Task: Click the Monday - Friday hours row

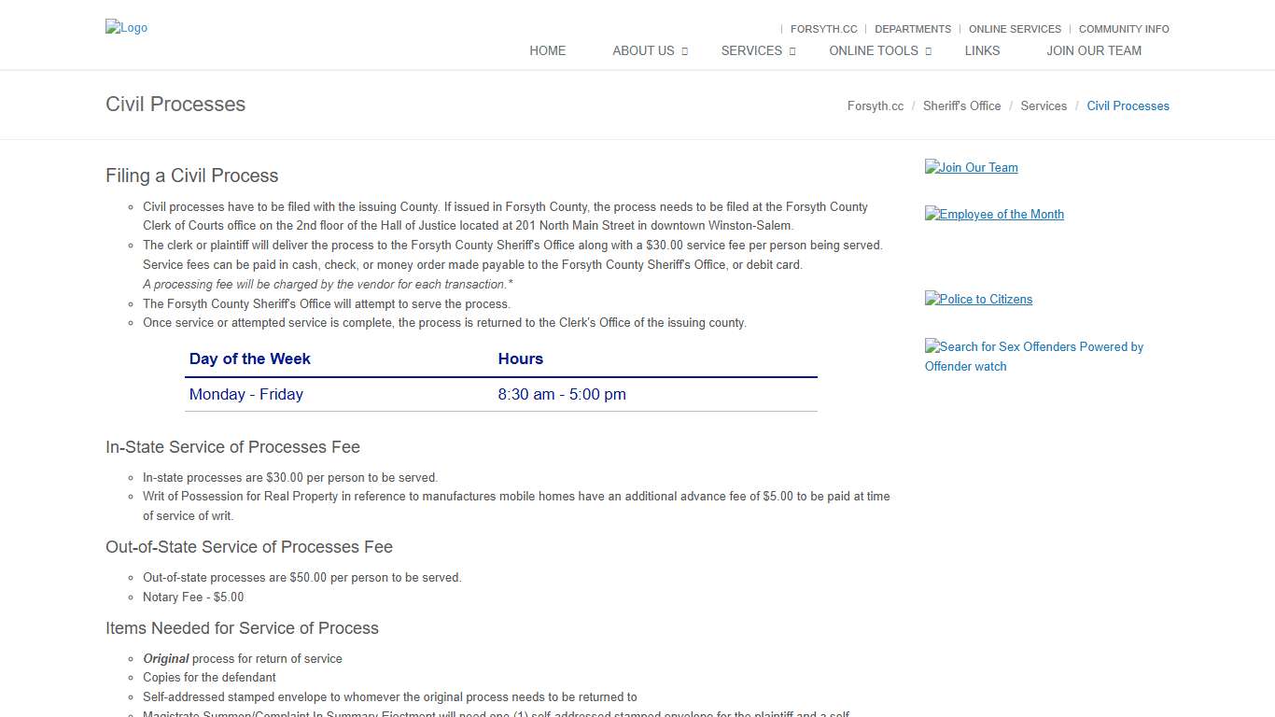Action: pyautogui.click(x=500, y=394)
